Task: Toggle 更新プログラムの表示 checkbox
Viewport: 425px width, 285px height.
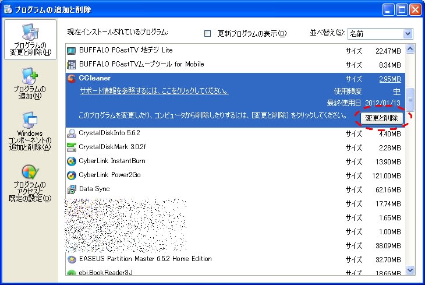Action: click(x=208, y=33)
